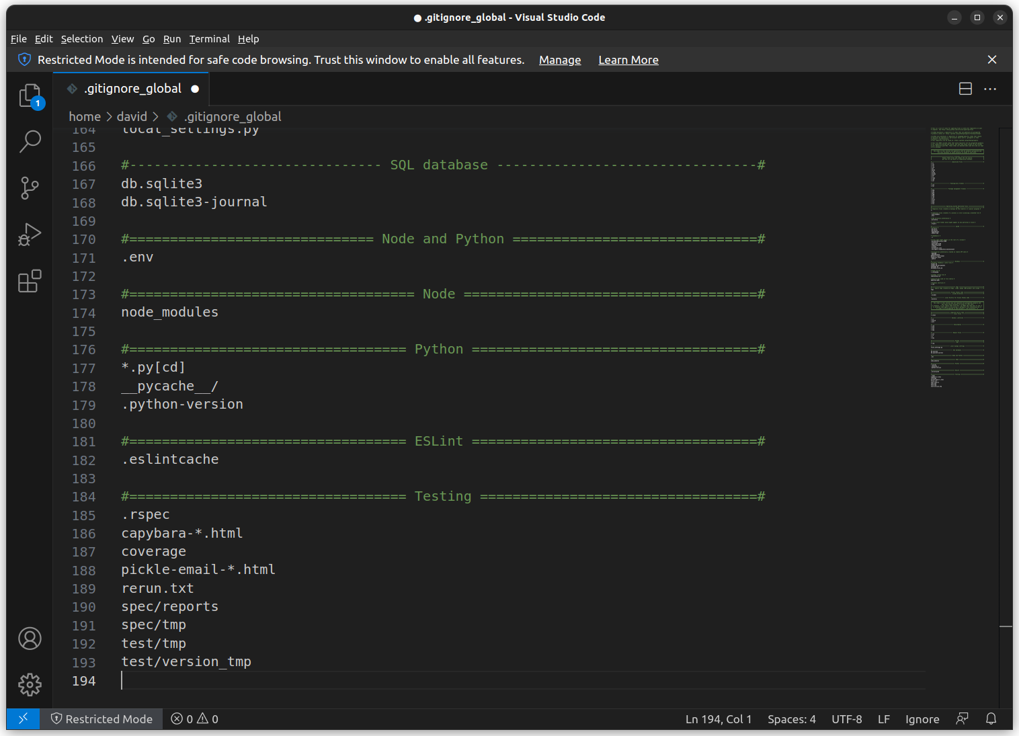The image size is (1019, 736).
Task: Open Source Control view icon
Action: [x=30, y=188]
